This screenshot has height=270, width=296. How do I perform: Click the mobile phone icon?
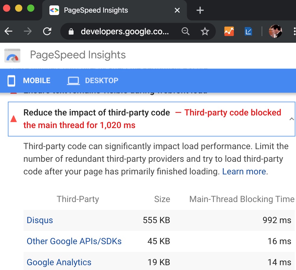[11, 81]
